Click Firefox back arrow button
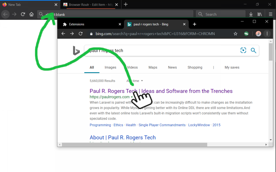276x172 pixels. pyautogui.click(x=5, y=14)
